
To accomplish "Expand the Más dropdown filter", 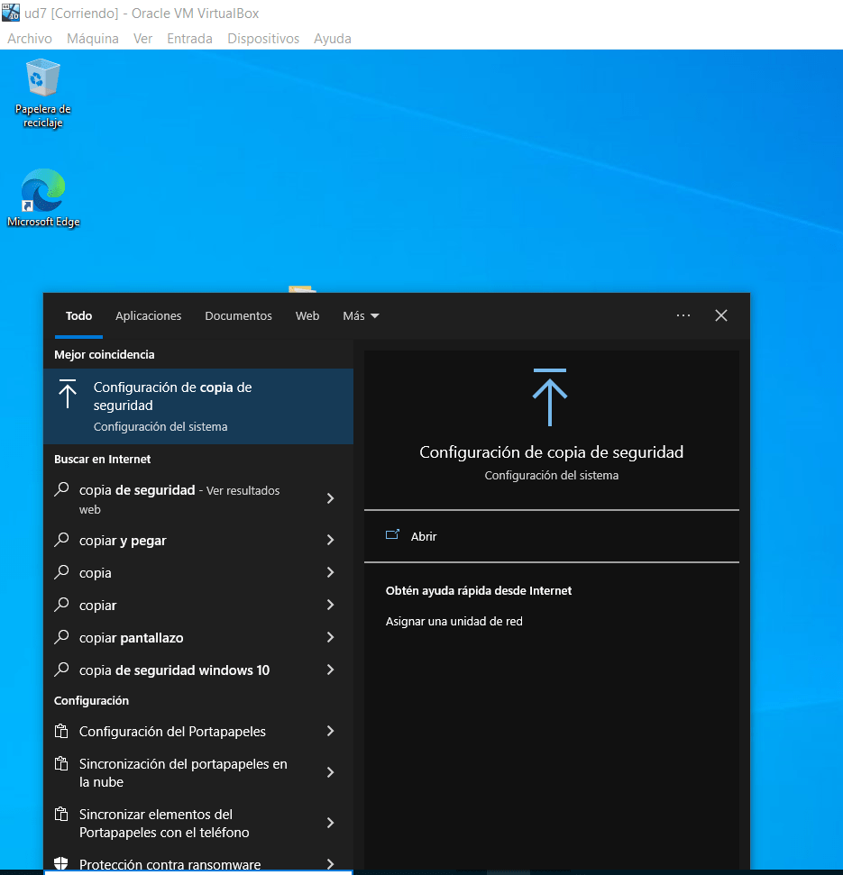I will [361, 316].
